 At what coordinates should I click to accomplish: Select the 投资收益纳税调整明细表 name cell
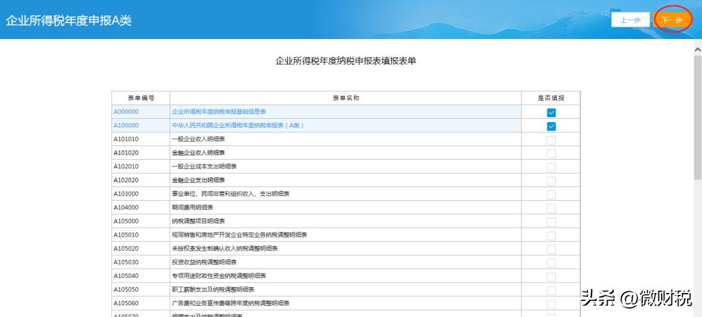(346, 262)
